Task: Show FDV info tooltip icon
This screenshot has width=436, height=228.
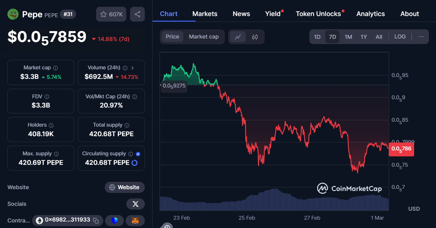Action: point(47,97)
